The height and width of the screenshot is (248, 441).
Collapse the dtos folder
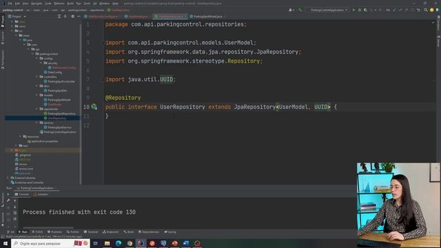(37, 86)
